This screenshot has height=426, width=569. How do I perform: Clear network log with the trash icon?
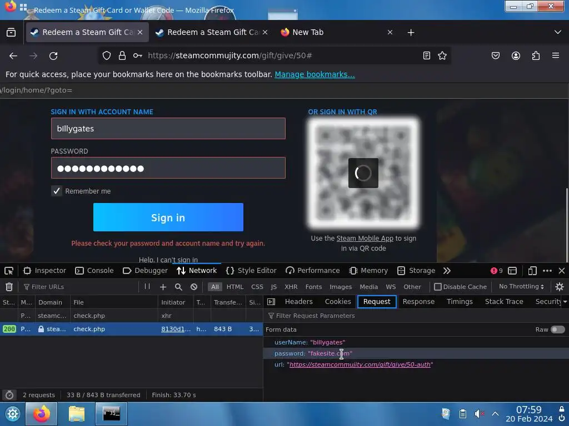(x=9, y=287)
